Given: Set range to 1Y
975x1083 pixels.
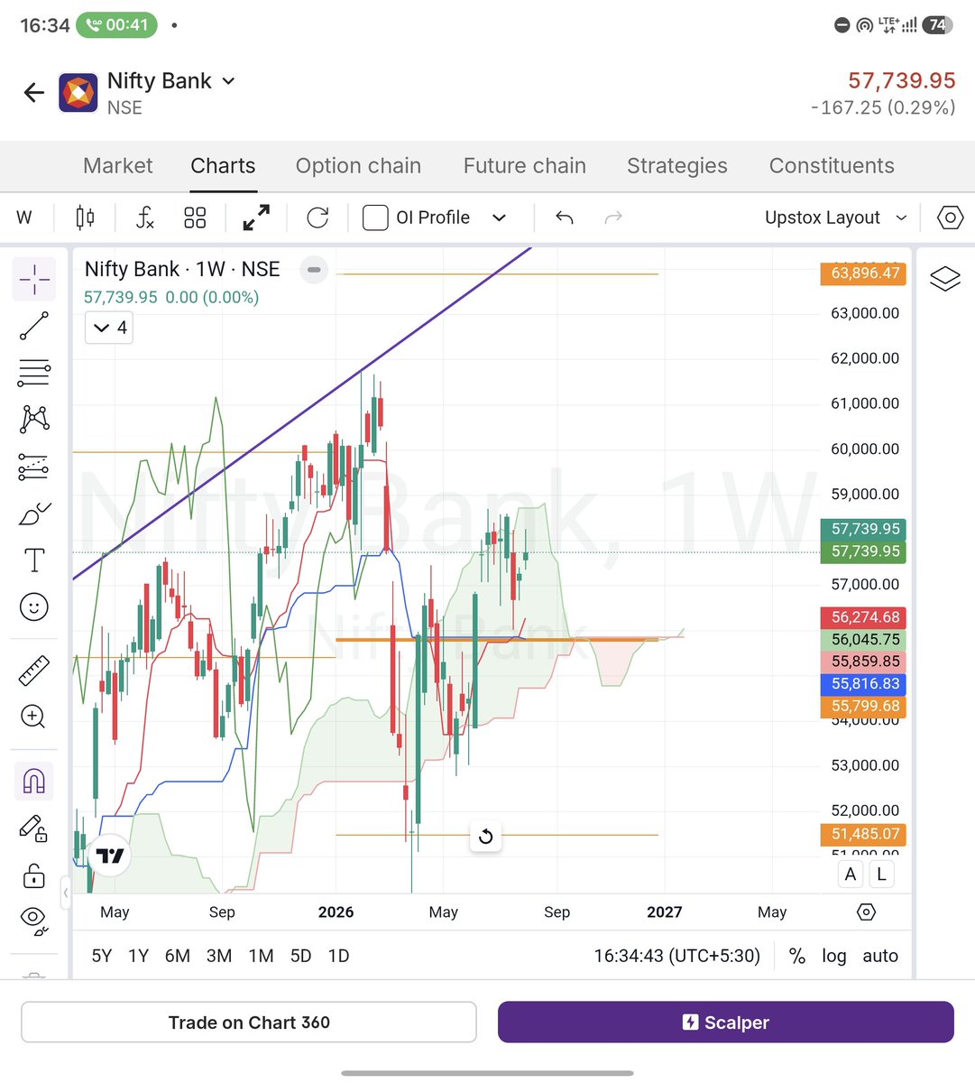Looking at the screenshot, I should (x=138, y=956).
